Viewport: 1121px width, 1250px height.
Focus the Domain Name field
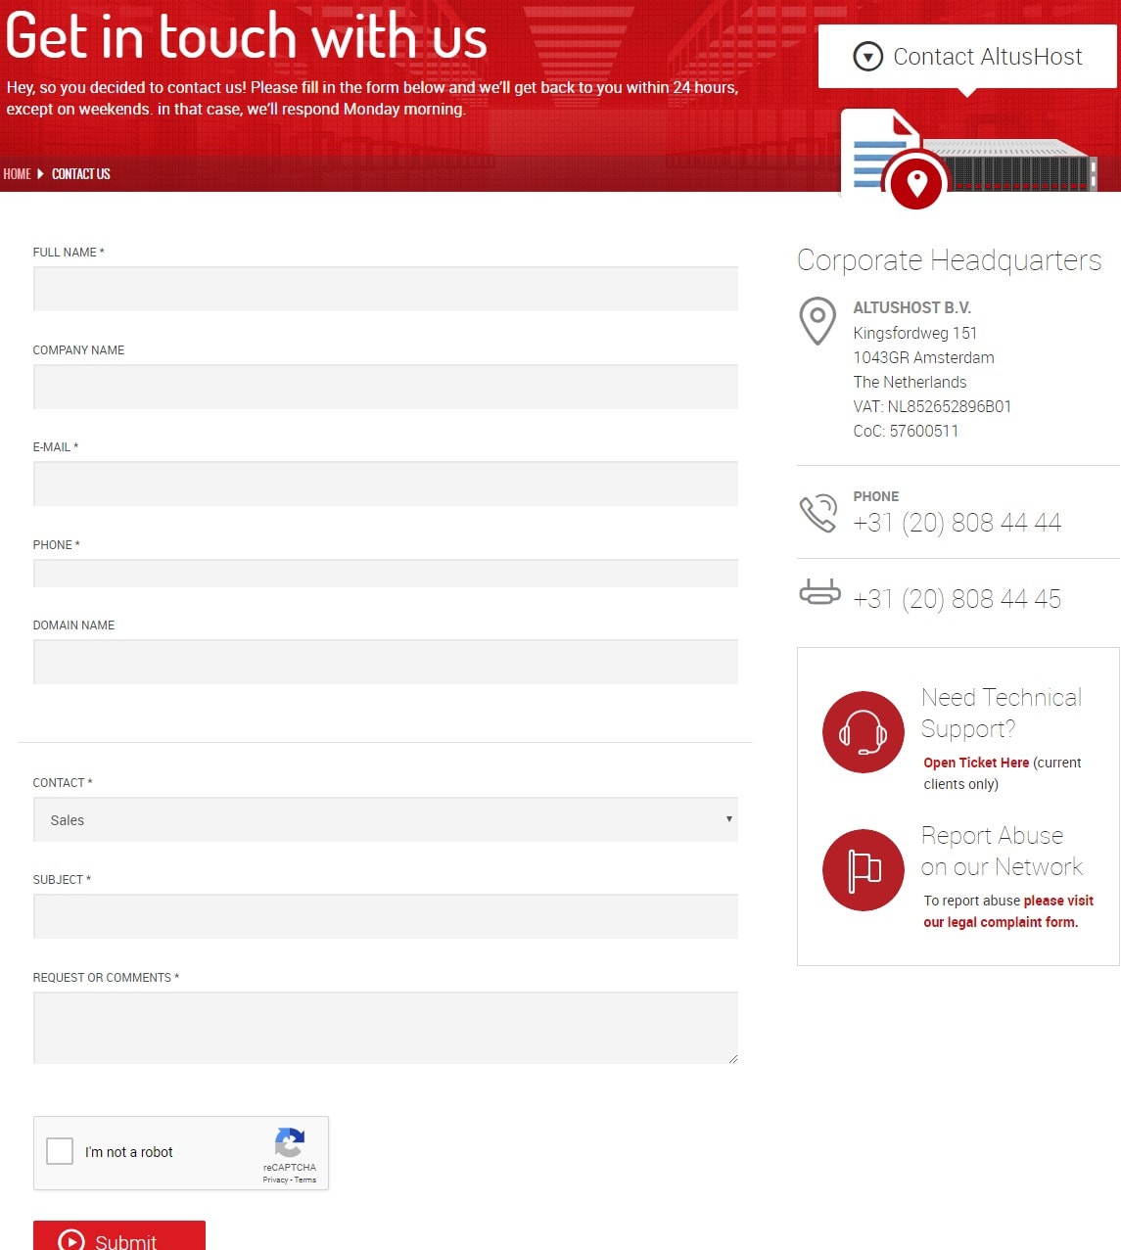coord(386,662)
